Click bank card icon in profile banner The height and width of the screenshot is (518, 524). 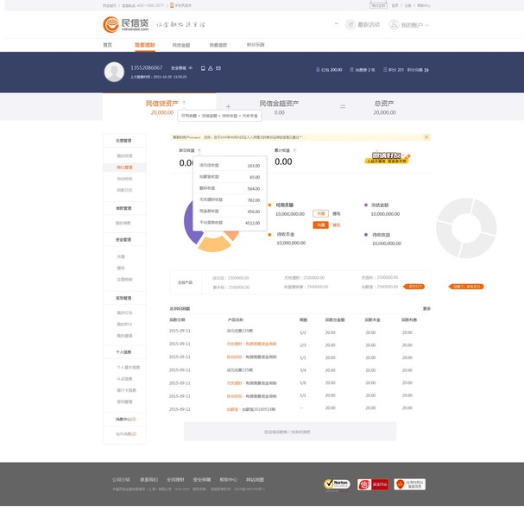click(x=218, y=68)
